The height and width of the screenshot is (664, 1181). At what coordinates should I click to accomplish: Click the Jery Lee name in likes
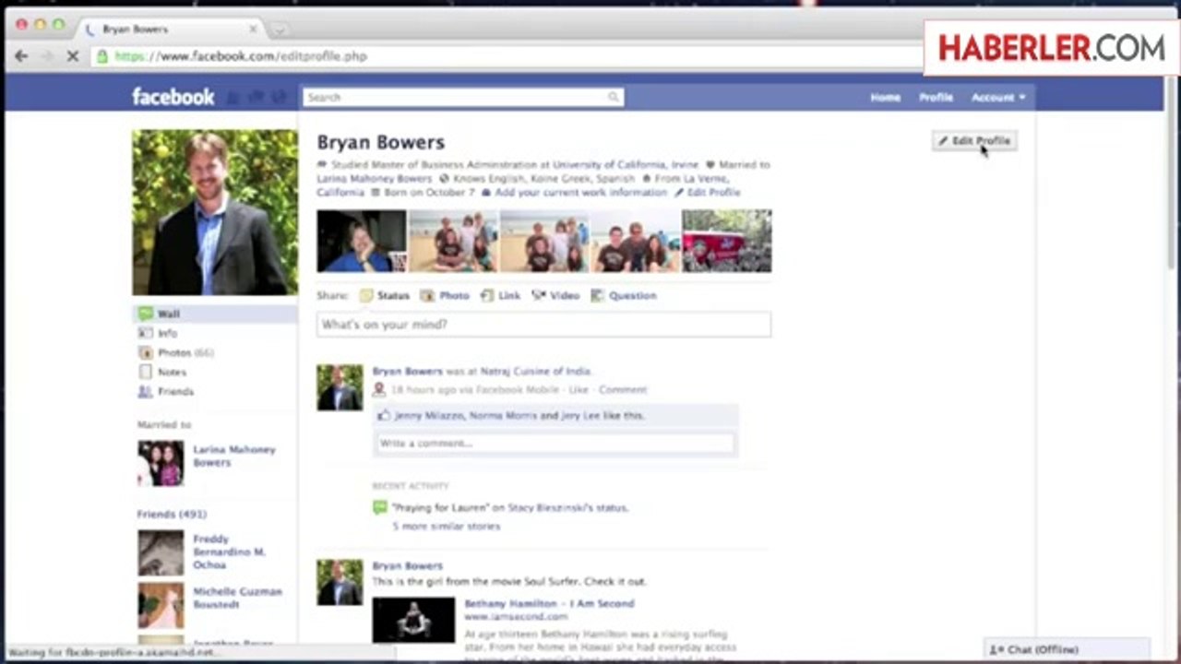(580, 416)
